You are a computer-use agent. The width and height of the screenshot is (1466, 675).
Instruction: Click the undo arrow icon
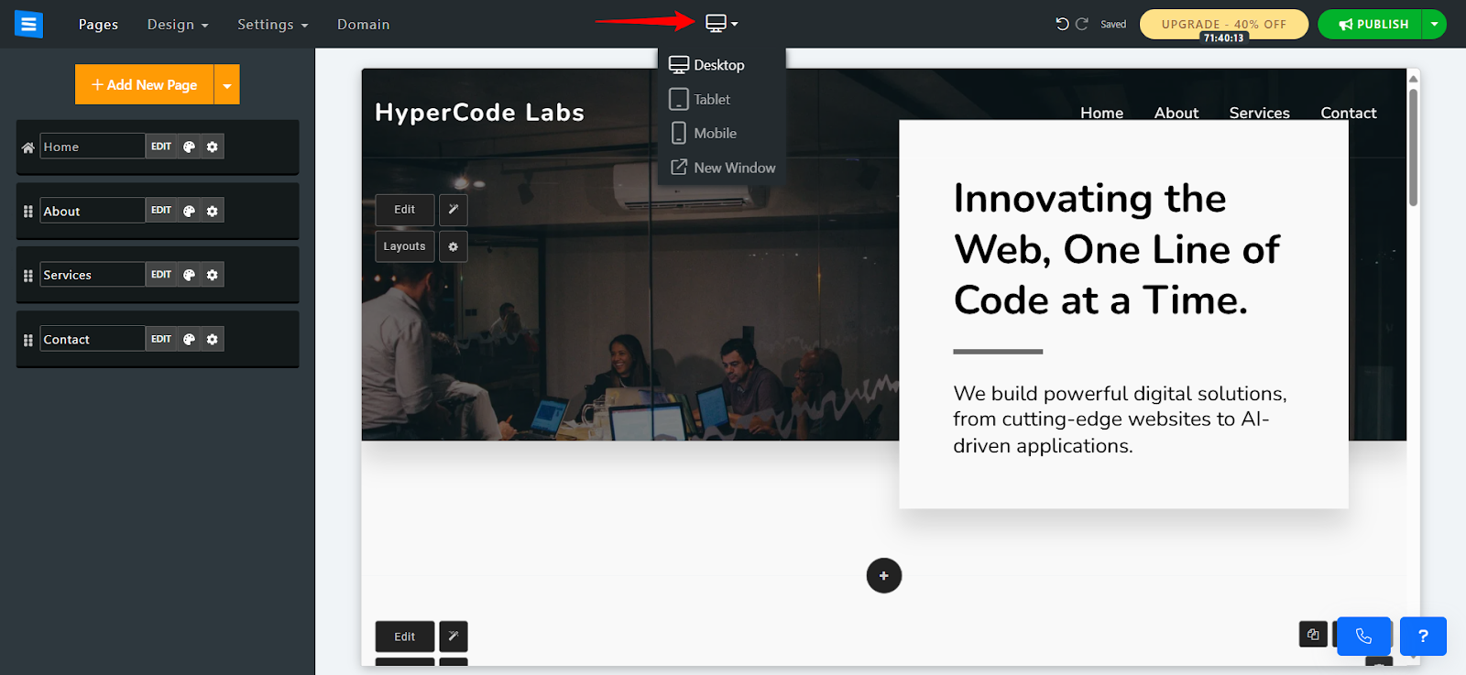click(1062, 24)
